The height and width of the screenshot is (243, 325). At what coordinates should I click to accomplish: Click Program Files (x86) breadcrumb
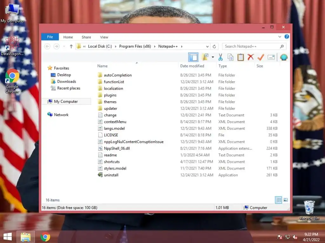(x=135, y=47)
